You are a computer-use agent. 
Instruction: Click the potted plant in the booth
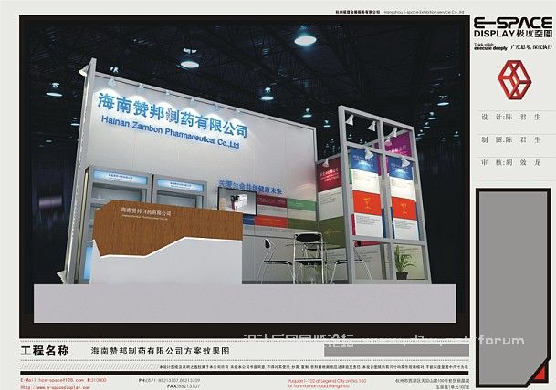(403, 262)
